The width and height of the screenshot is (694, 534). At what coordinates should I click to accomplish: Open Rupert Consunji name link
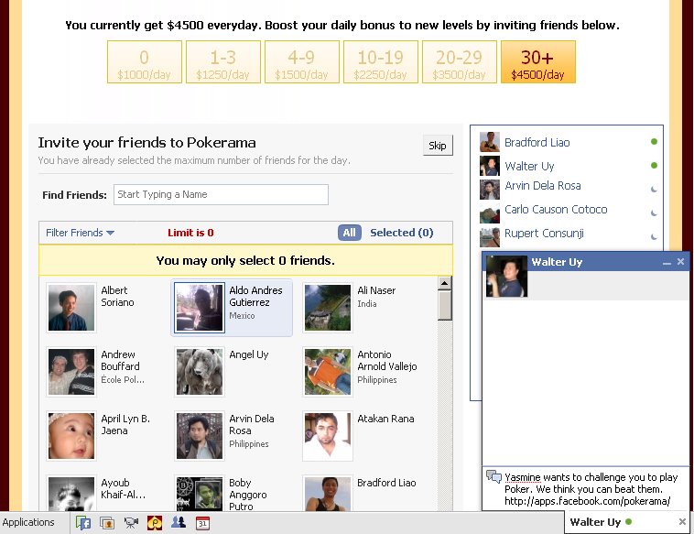click(544, 234)
